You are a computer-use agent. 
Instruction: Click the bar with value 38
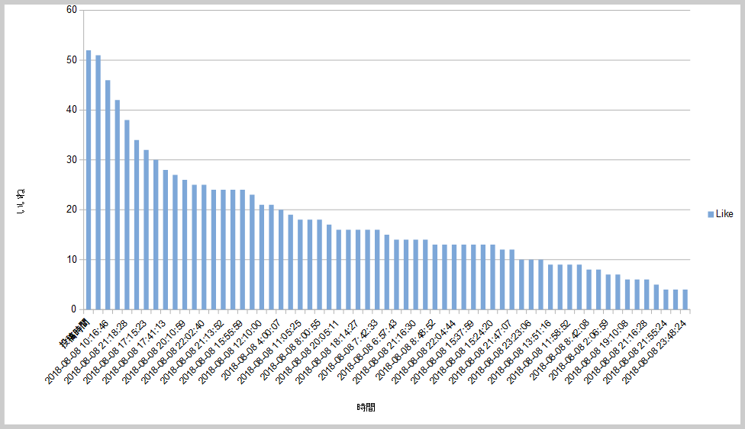127,215
